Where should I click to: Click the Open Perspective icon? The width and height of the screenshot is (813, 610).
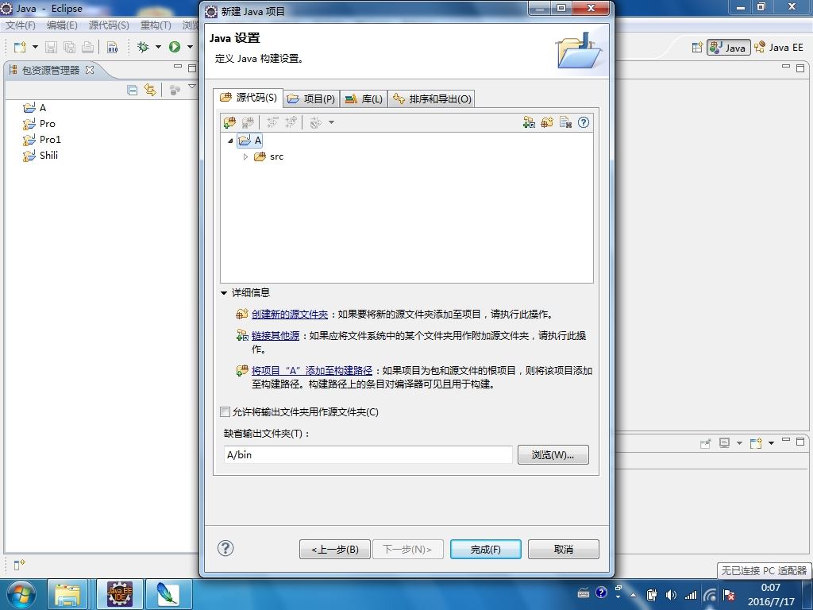697,47
